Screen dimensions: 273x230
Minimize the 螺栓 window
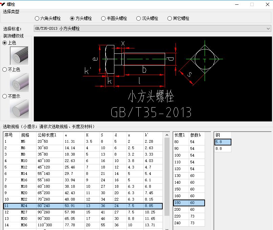click(x=237, y=4)
